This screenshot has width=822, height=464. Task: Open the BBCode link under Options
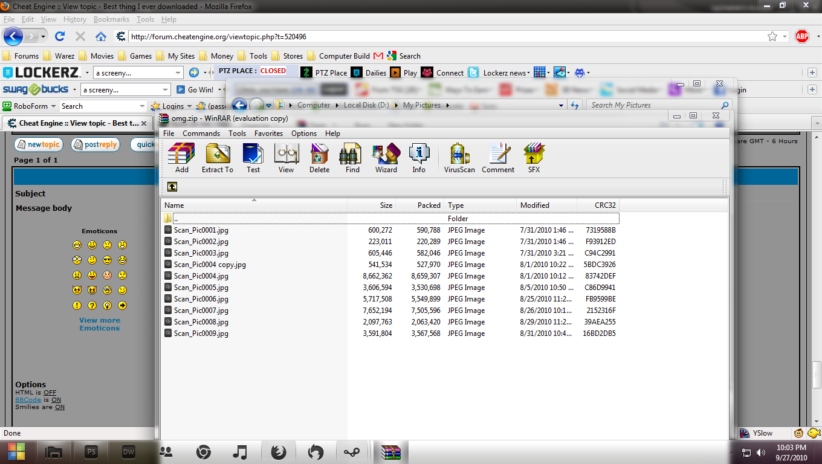pyautogui.click(x=28, y=400)
